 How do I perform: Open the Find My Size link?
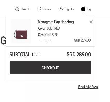tap(88, 87)
